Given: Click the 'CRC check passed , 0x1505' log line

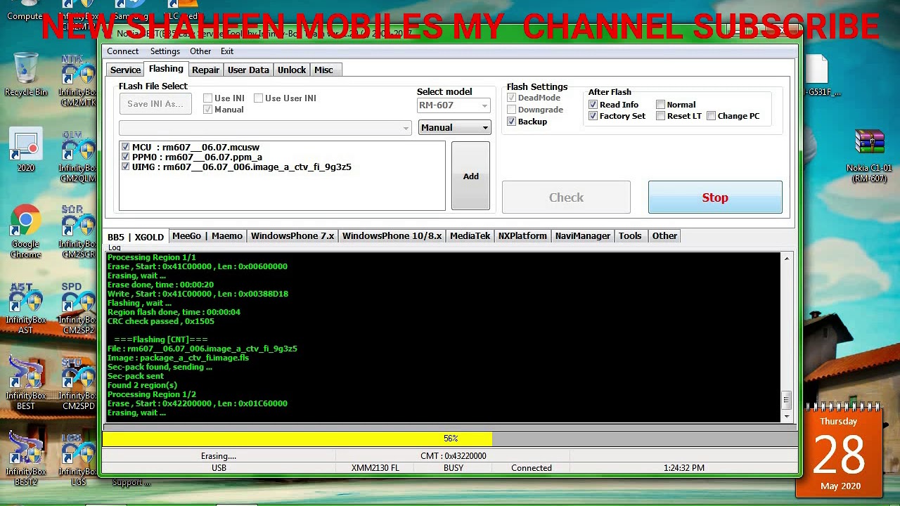Looking at the screenshot, I should [x=161, y=321].
